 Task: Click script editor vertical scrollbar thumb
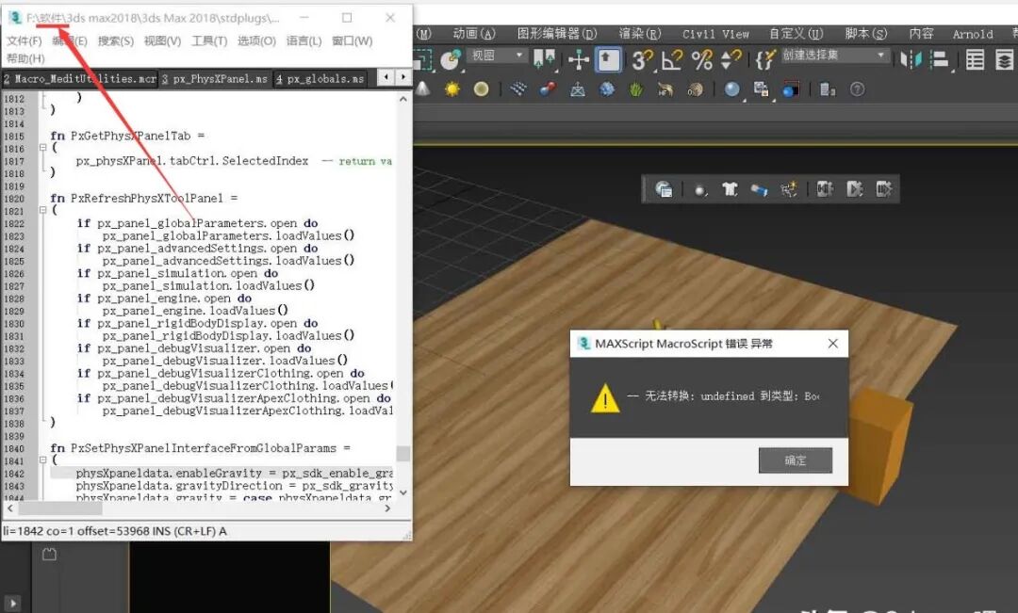403,454
